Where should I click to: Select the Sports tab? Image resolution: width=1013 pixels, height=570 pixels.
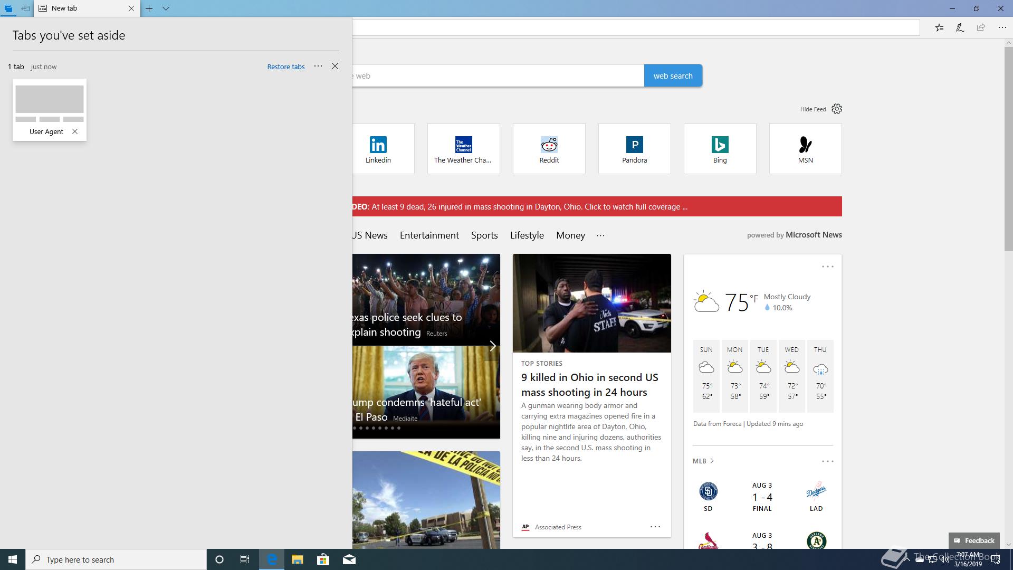(484, 235)
